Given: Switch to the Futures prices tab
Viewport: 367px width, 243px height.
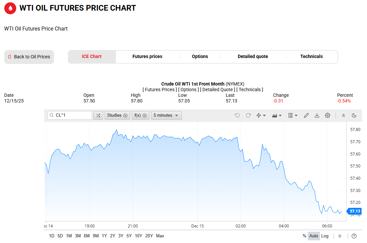Looking at the screenshot, I should click(147, 57).
